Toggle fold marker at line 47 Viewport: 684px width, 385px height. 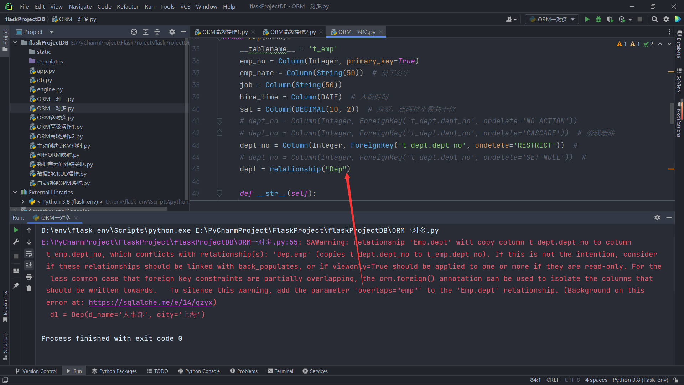coord(219,193)
